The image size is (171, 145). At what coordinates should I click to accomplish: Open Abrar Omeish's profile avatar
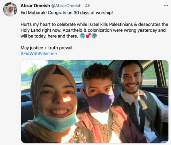pos(10,10)
